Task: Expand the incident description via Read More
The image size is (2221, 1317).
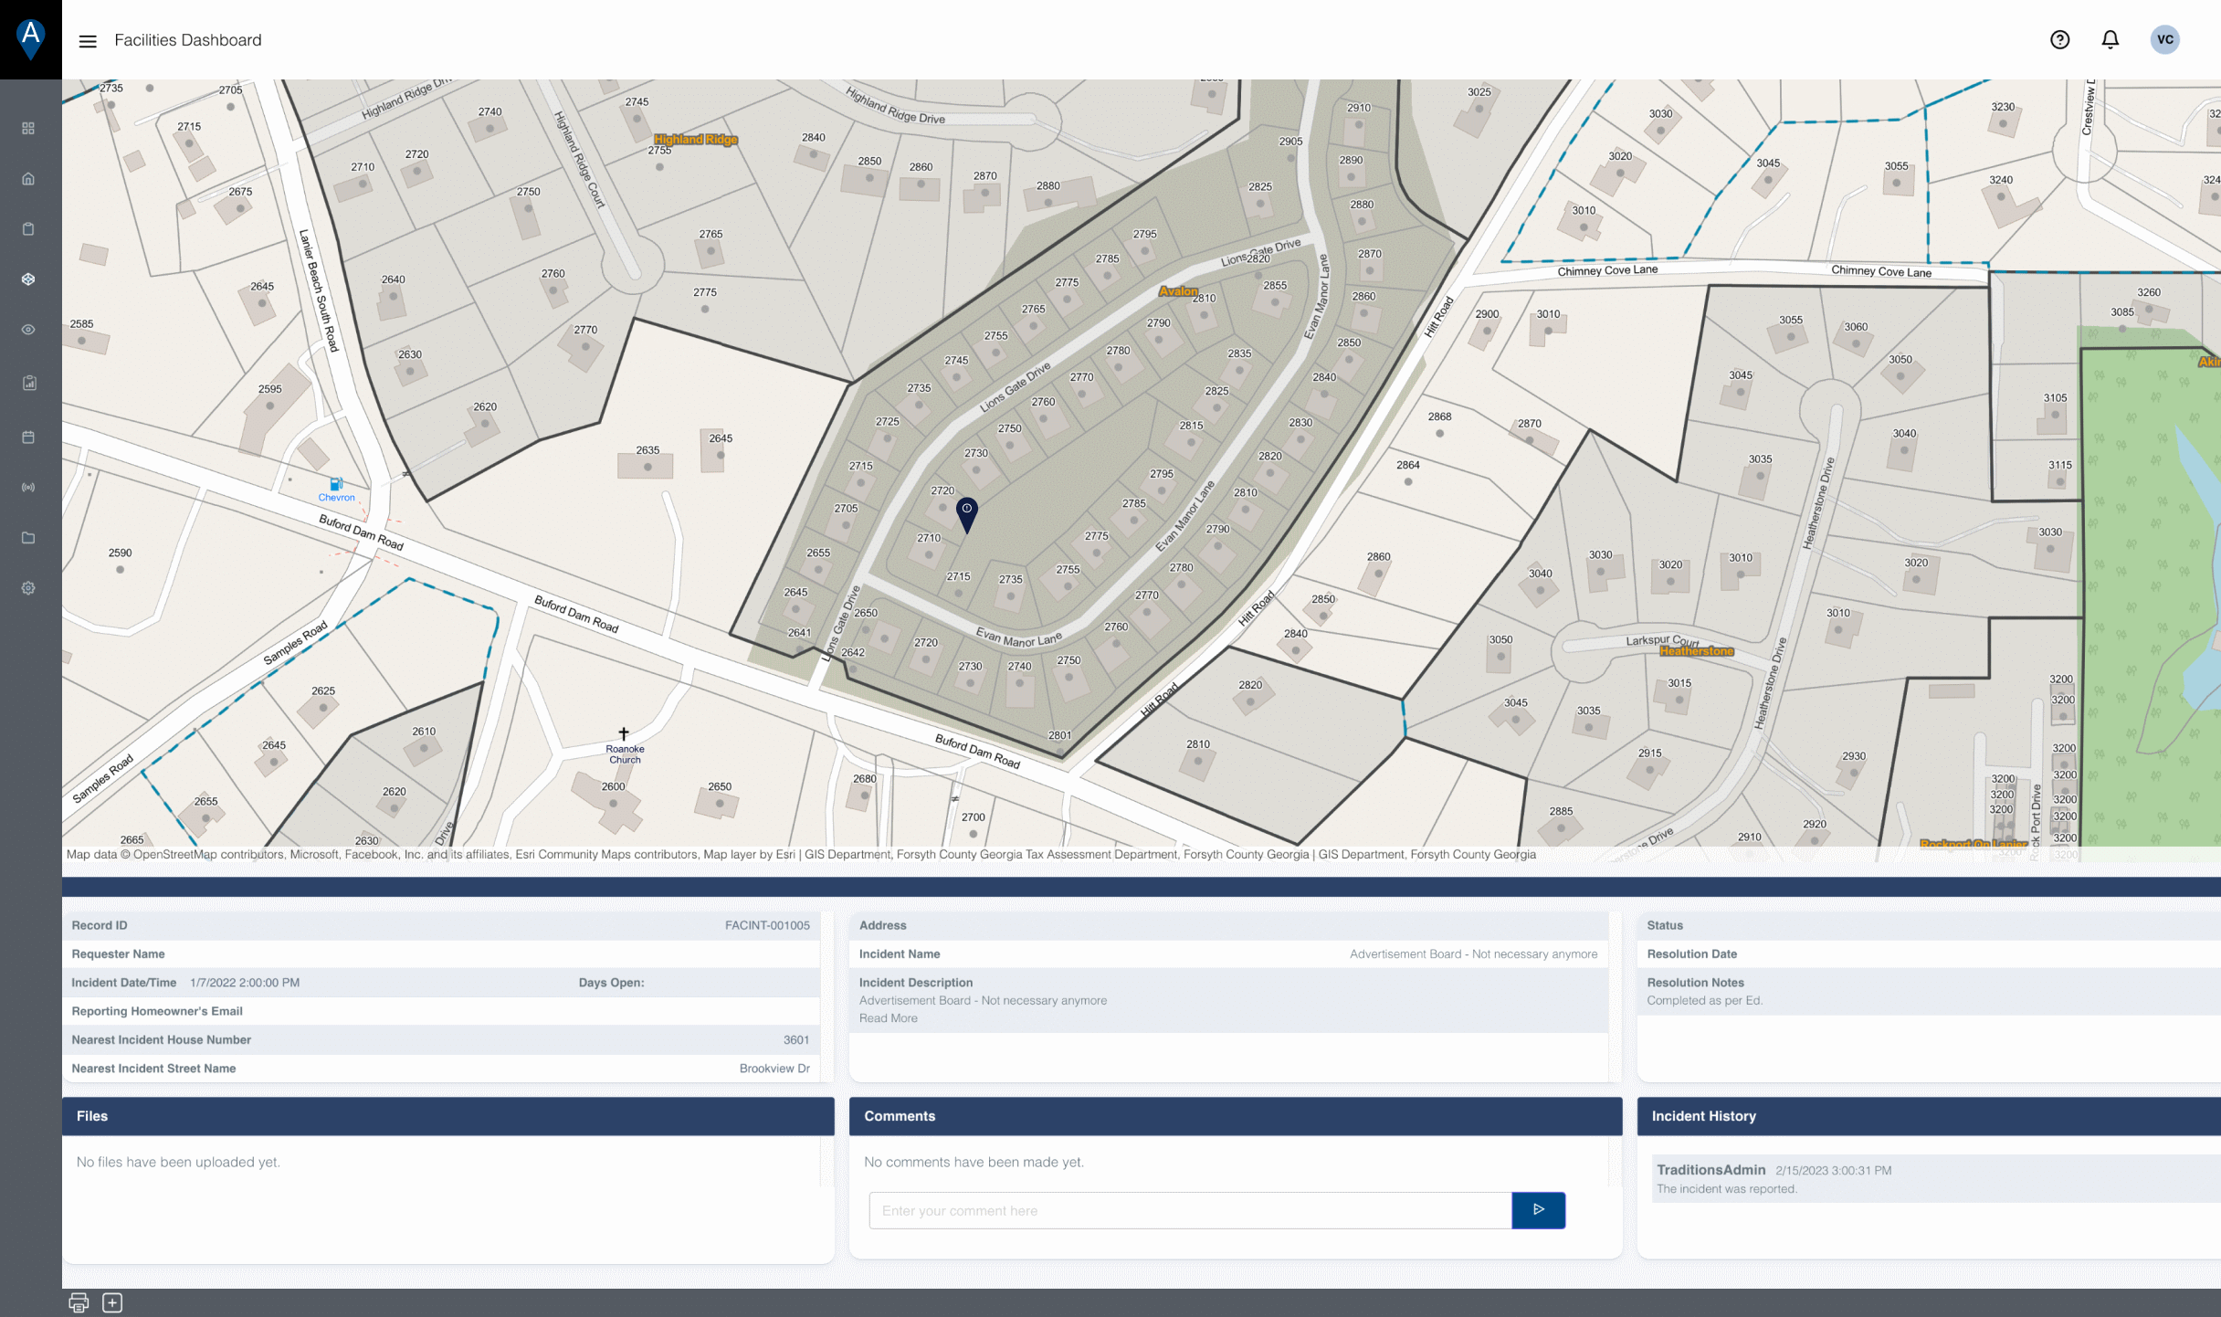Action: pyautogui.click(x=888, y=1017)
